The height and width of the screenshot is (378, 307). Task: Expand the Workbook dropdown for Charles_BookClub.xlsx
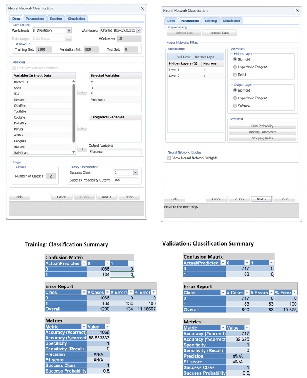(139, 31)
